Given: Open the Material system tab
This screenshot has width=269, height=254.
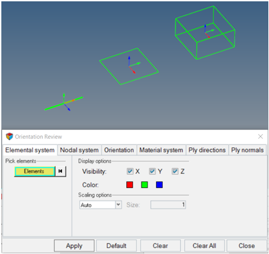Looking at the screenshot, I should [161, 150].
